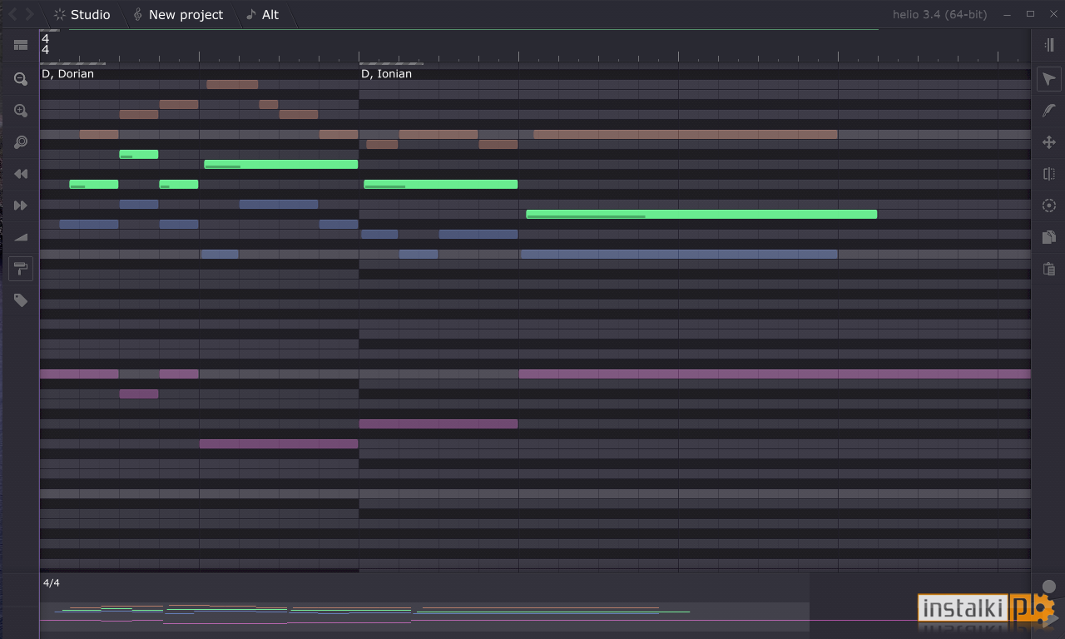Click the 4/4 time signature in the header

click(45, 44)
